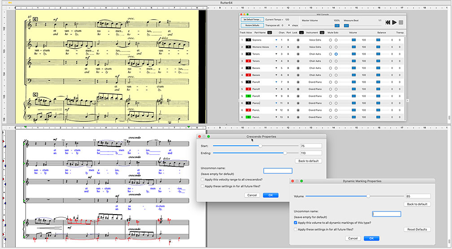452x249 pixels.
Task: Click the Volume value field showing 85
Action: 418,196
